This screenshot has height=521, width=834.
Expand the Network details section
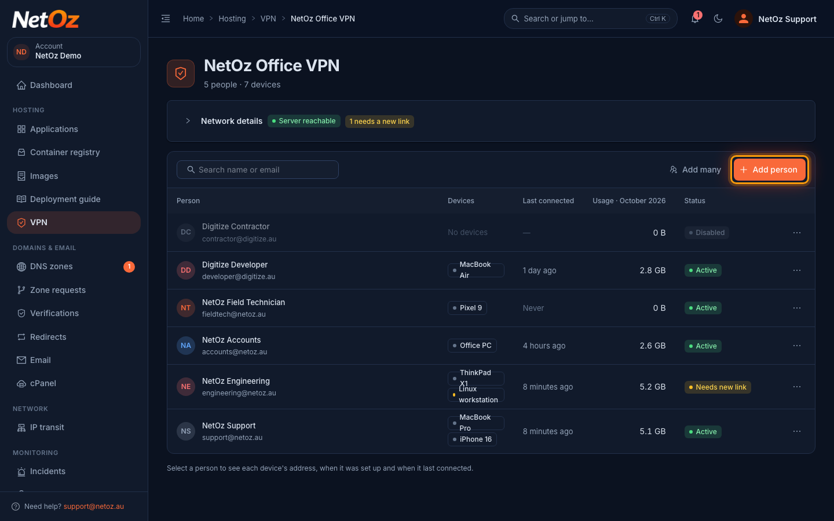[x=188, y=121]
